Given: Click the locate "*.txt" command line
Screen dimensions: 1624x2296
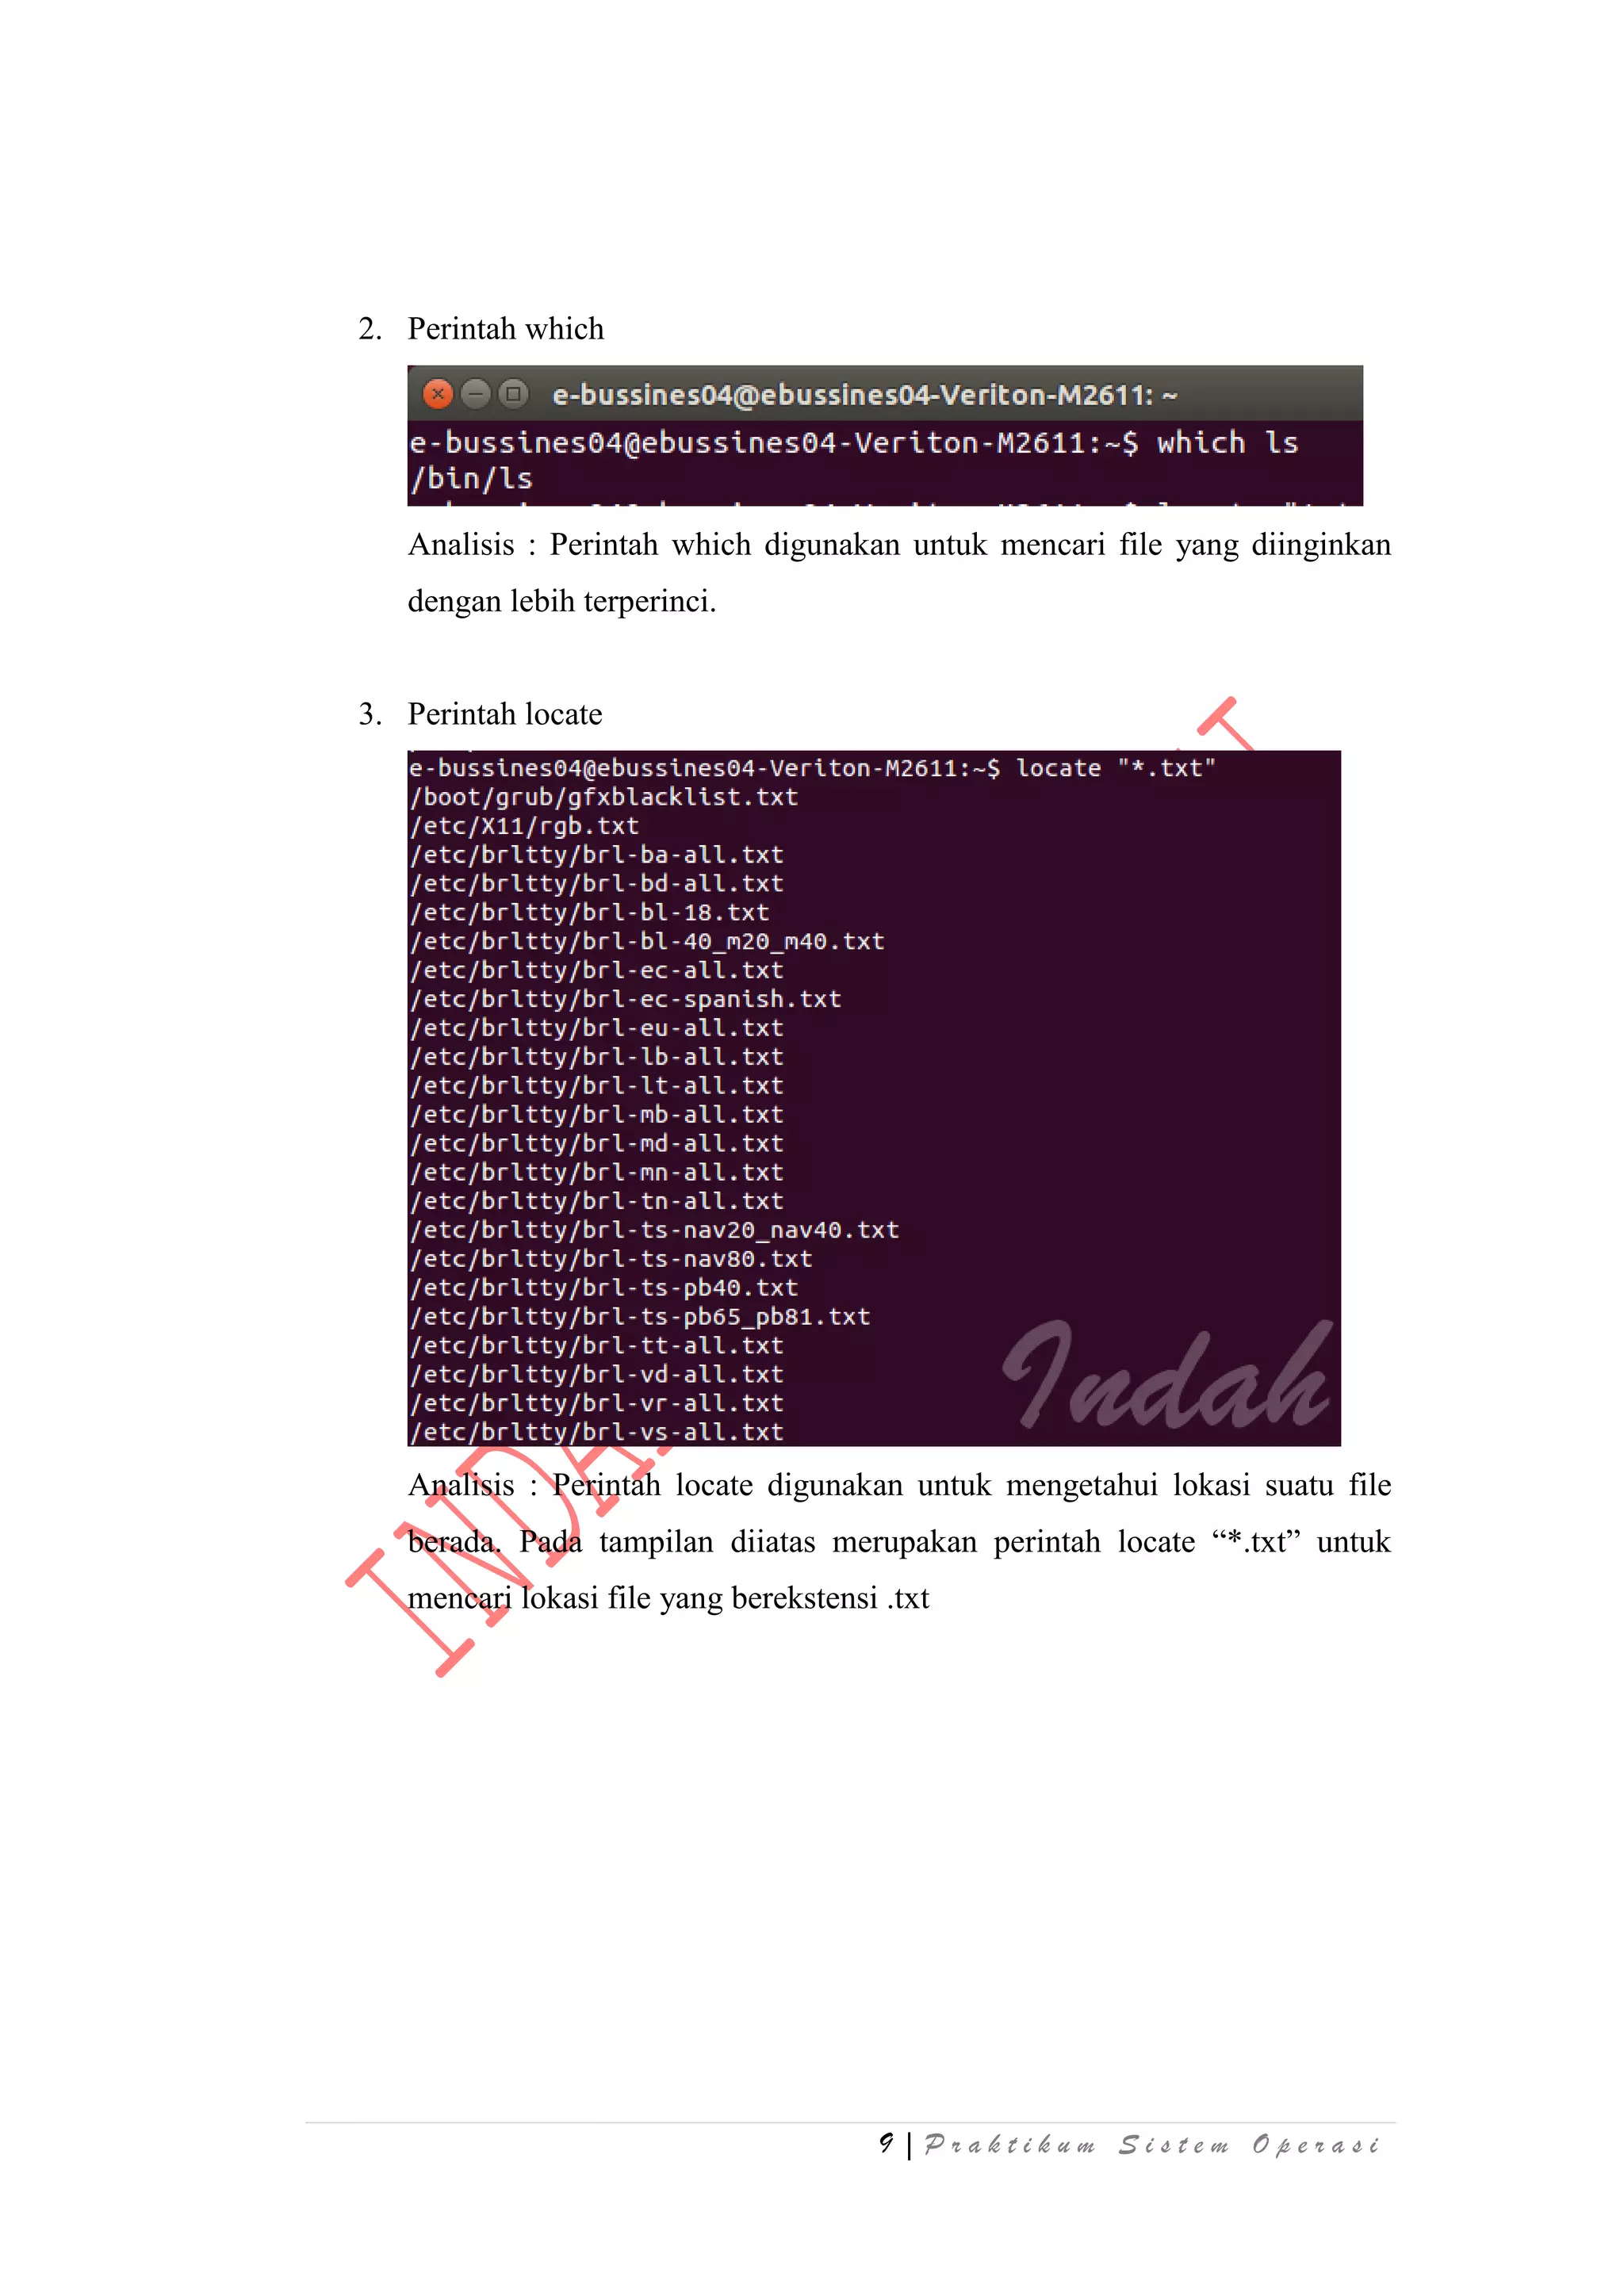Looking at the screenshot, I should [812, 768].
